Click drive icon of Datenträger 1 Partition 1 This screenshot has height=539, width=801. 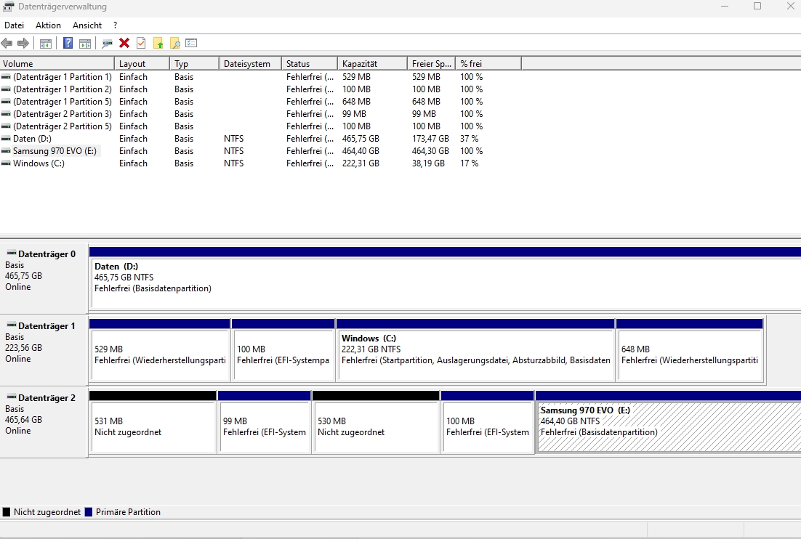[x=6, y=77]
